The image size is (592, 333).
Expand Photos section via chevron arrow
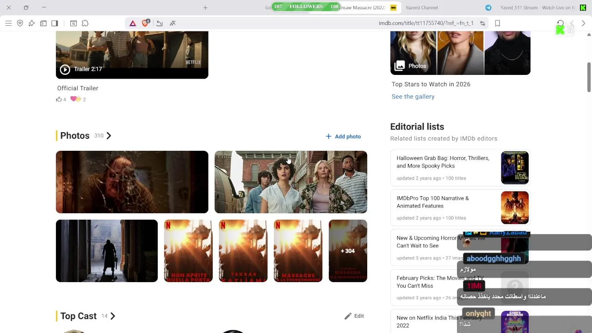pos(109,136)
